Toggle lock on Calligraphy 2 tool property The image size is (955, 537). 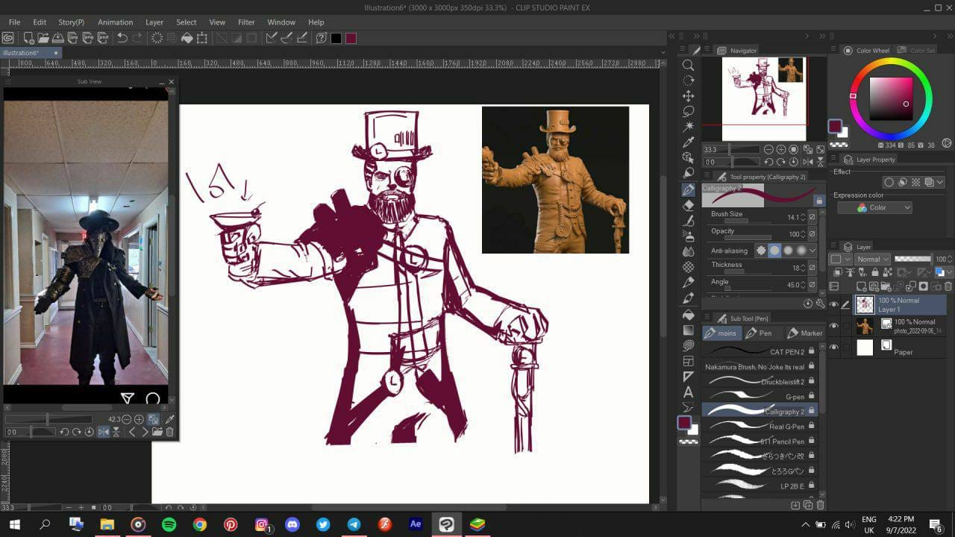pyautogui.click(x=819, y=201)
